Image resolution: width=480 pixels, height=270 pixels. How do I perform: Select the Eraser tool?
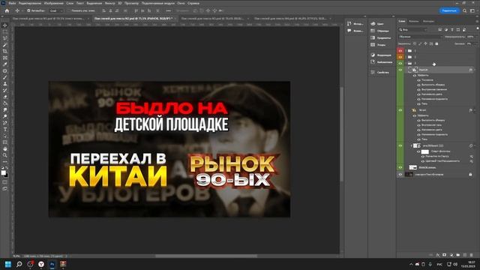[x=5, y=97]
